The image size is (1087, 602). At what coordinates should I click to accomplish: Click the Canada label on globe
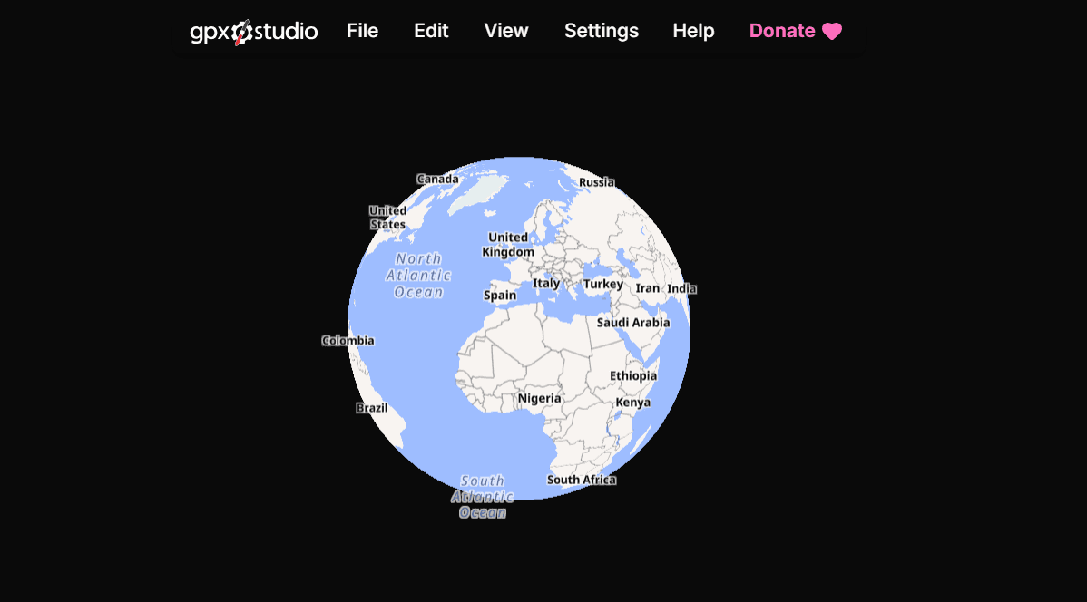437,179
